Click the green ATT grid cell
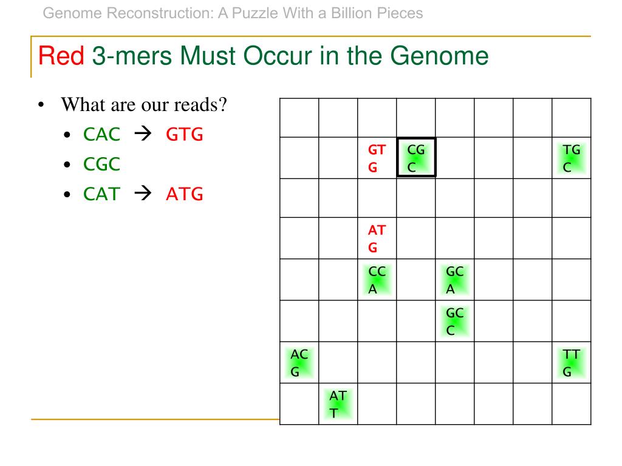Image resolution: width=622 pixels, height=466 pixels. [x=338, y=404]
